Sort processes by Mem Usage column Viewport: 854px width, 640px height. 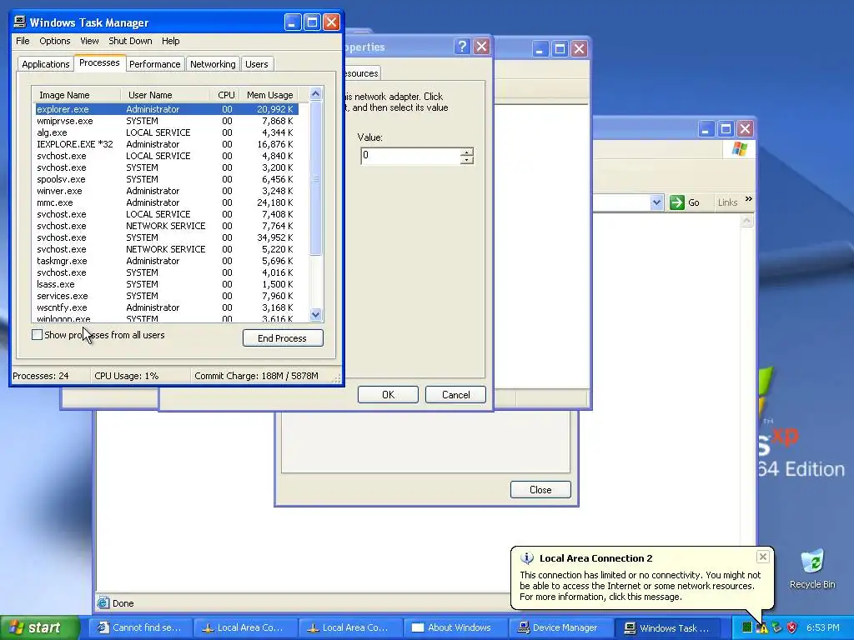coord(269,95)
